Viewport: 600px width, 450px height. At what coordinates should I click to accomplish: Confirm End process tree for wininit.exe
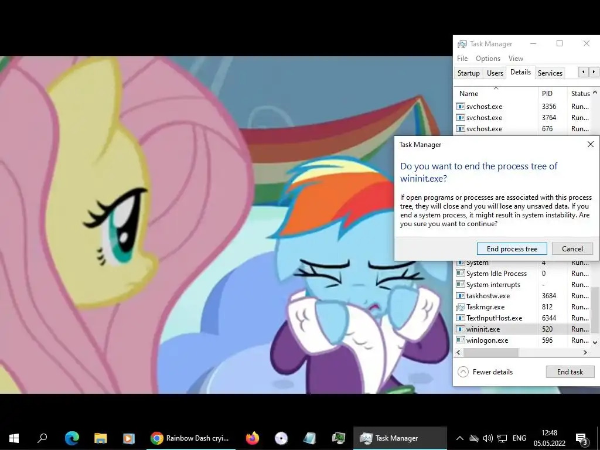512,248
